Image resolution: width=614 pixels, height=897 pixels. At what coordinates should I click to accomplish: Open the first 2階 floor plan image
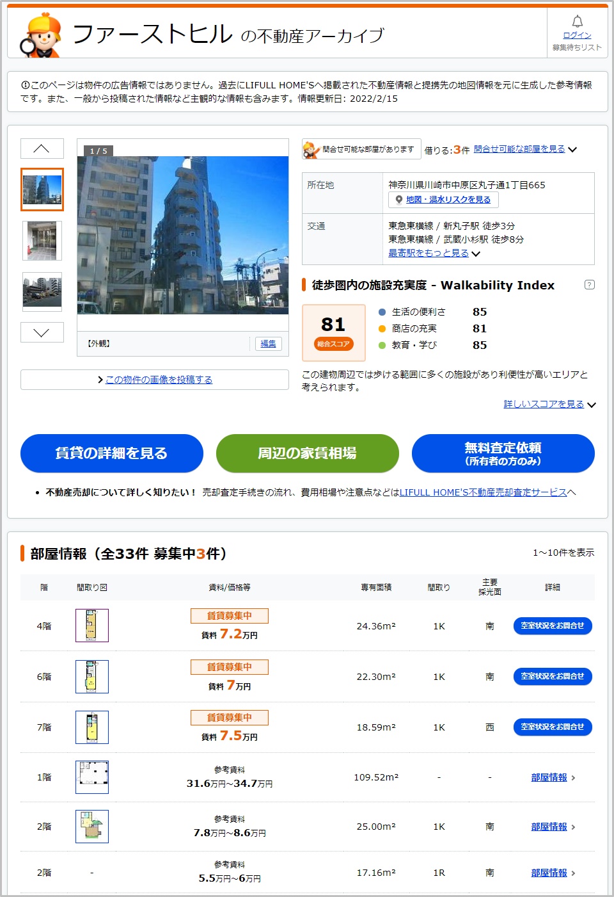point(92,827)
